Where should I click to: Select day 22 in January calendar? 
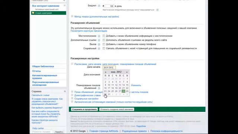(x=127, y=88)
